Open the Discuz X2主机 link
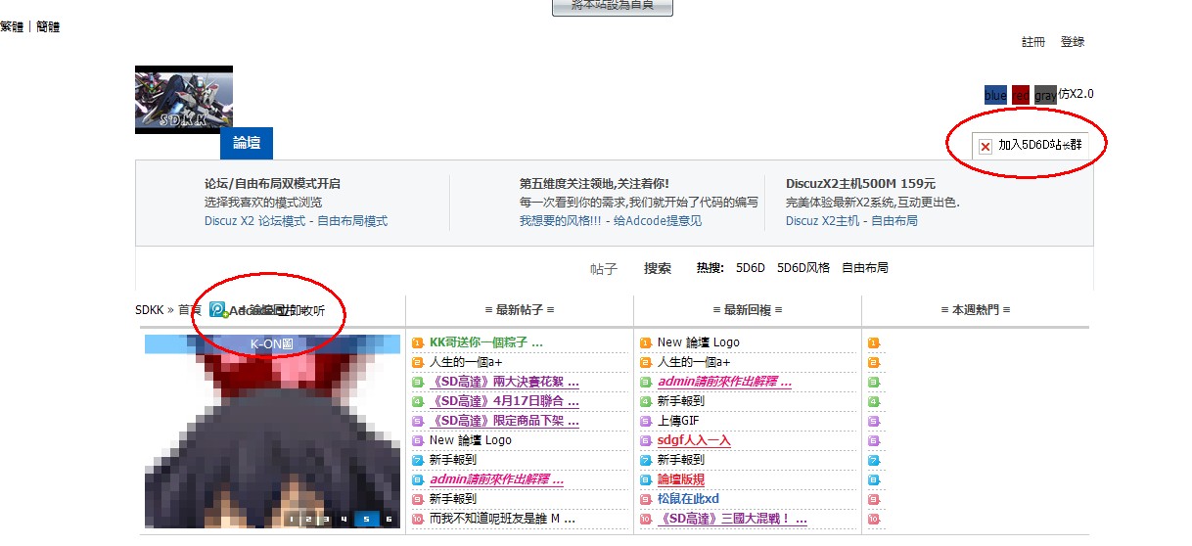The image size is (1192, 546). tap(823, 221)
